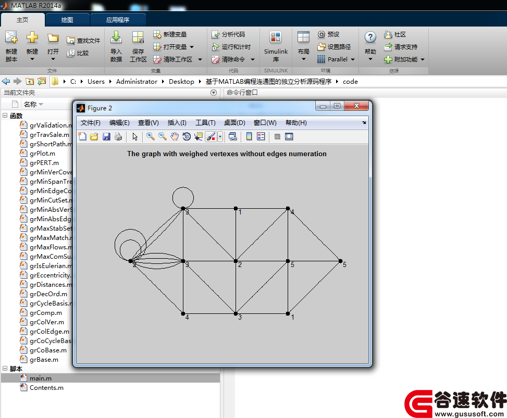Click Desktop in the address path
This screenshot has width=507, height=418.
tap(181, 82)
